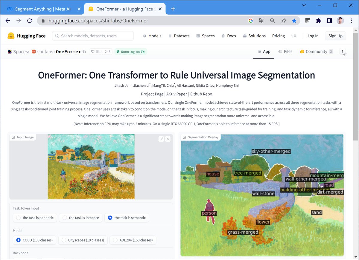Click the Hugging Face logo
The image size is (359, 260).
click(x=27, y=36)
